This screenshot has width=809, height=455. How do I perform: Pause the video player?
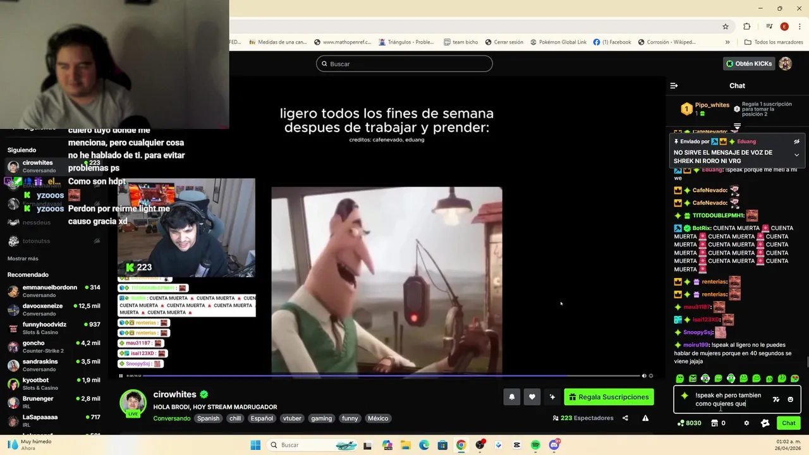(x=121, y=375)
